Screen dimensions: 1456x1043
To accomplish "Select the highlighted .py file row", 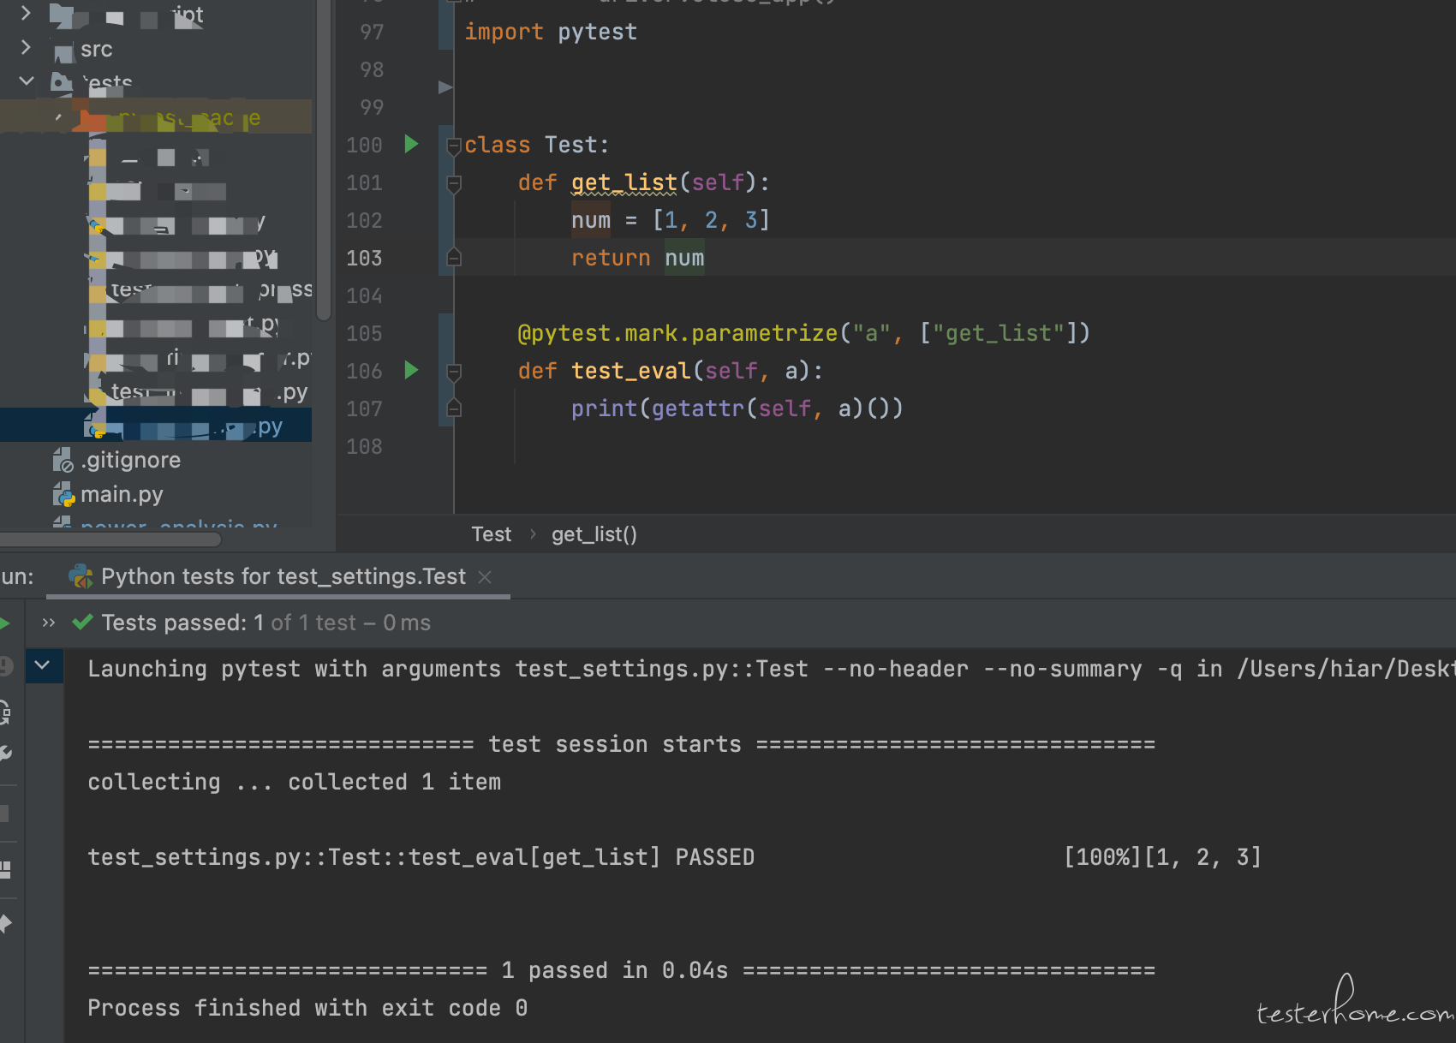I will pyautogui.click(x=156, y=426).
